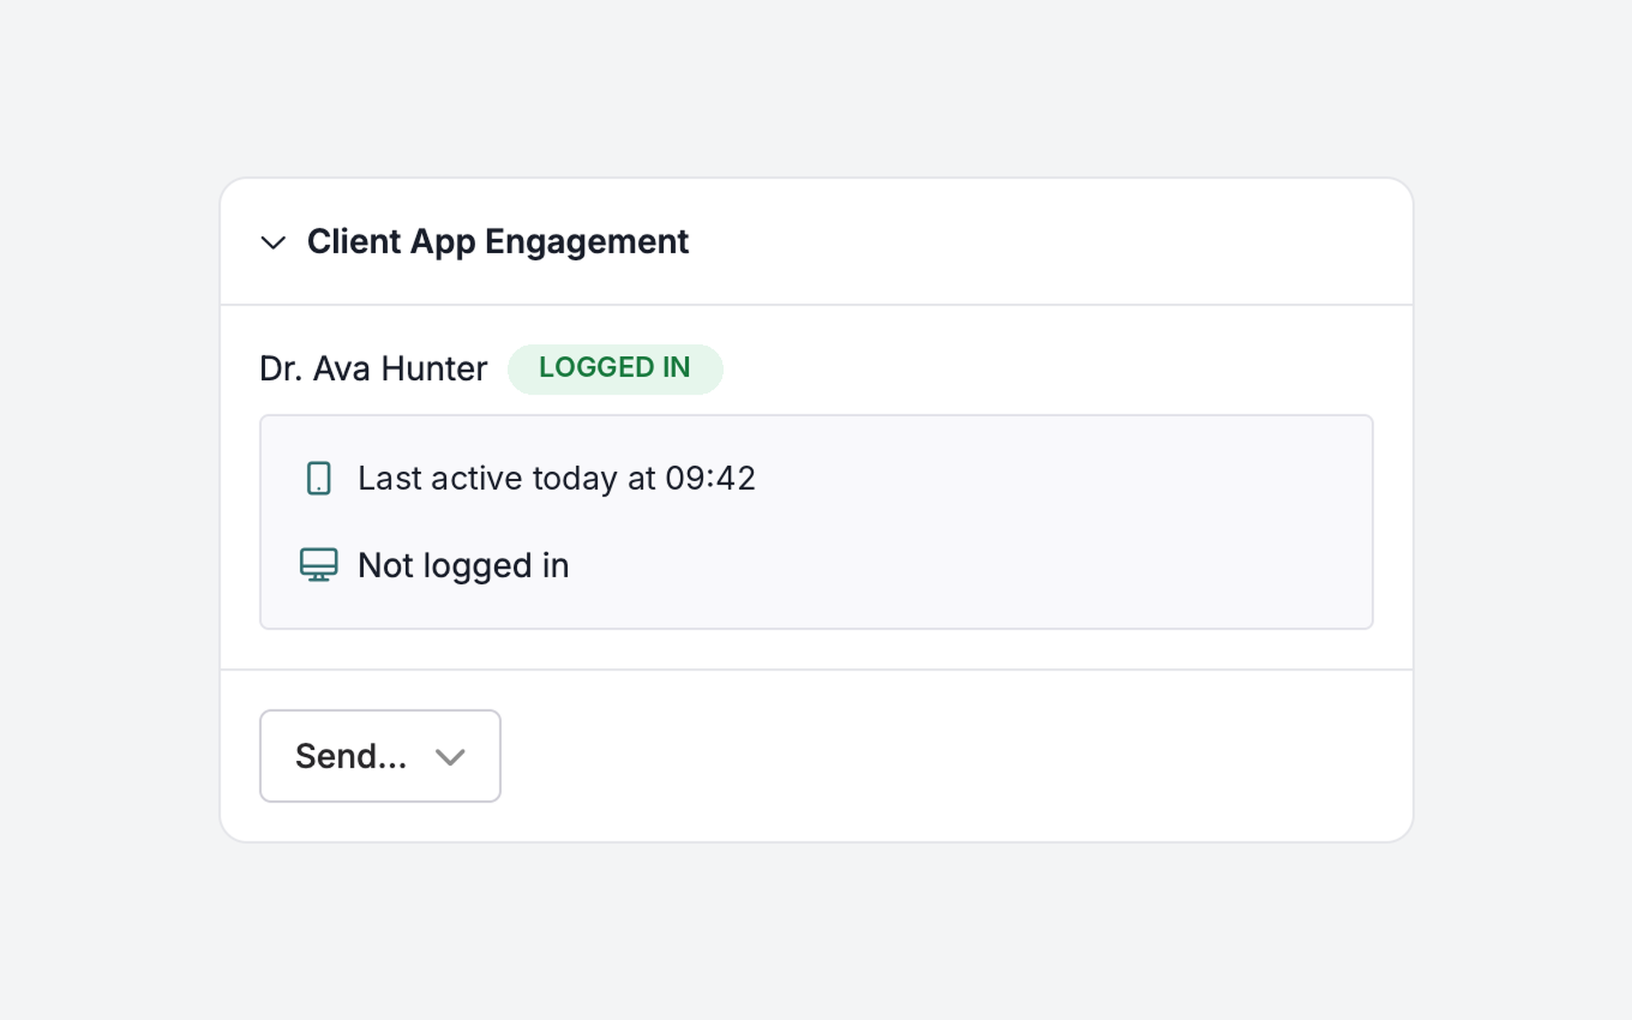Click the word Hunter in client name
Image resolution: width=1632 pixels, height=1020 pixels.
(x=434, y=369)
